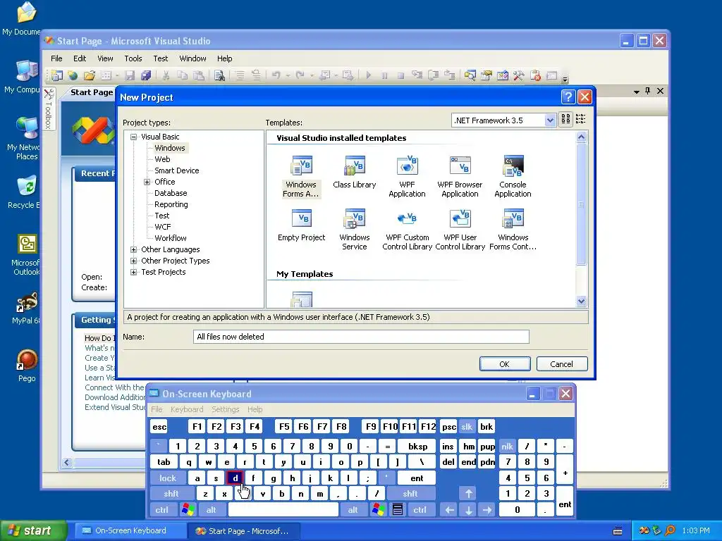Click the Properties Window toolbar icon
This screenshot has width=722, height=541.
coord(487,75)
